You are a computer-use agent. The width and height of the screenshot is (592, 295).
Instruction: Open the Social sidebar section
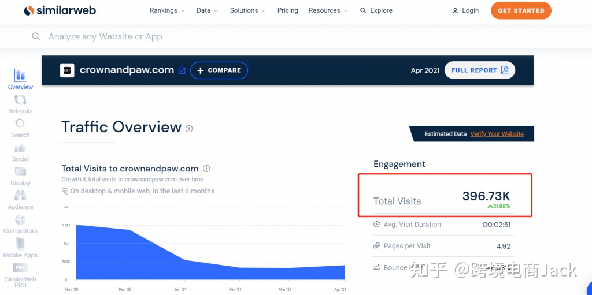point(20,152)
